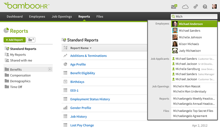Image resolution: width=220 pixels, height=129 pixels.
Task: Click the help question mark icon
Action: pyautogui.click(x=205, y=7)
